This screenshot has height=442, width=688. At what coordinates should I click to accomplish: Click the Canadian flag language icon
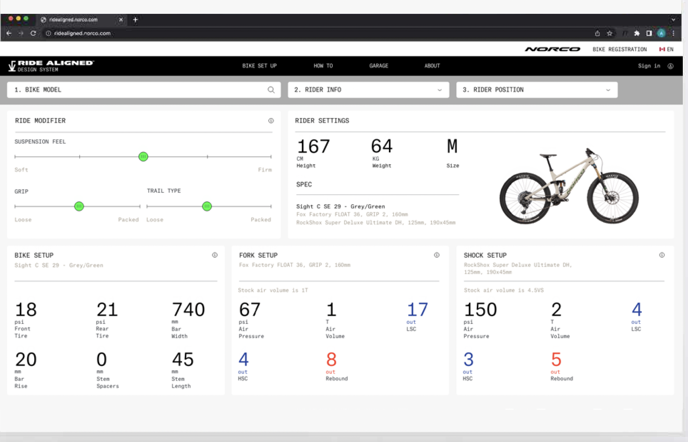[662, 49]
